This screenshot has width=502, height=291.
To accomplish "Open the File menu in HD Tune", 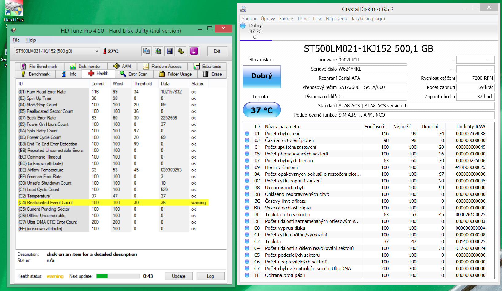I will tap(16, 40).
